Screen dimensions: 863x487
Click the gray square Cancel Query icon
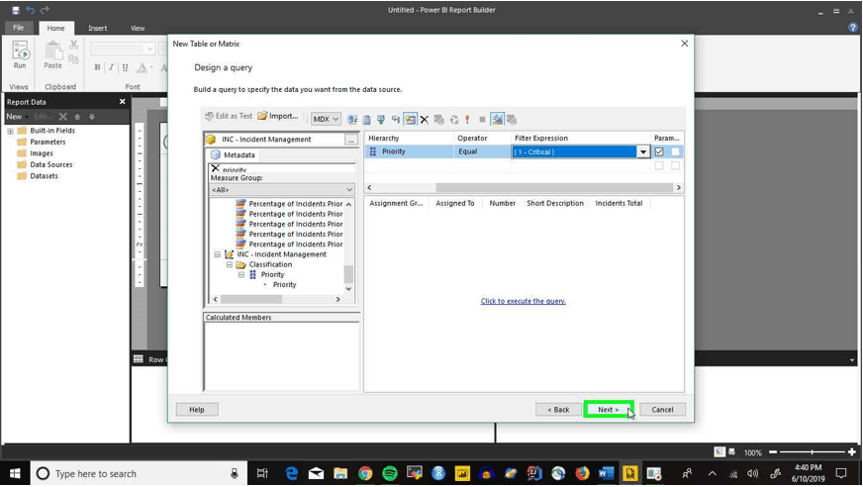coord(482,120)
